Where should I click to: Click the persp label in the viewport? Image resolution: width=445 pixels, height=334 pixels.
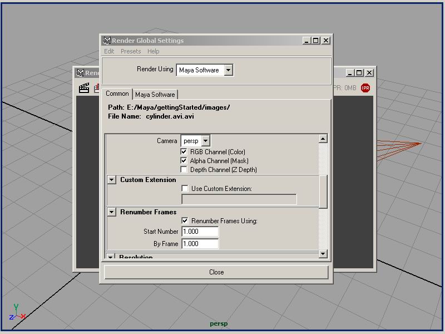pos(219,323)
